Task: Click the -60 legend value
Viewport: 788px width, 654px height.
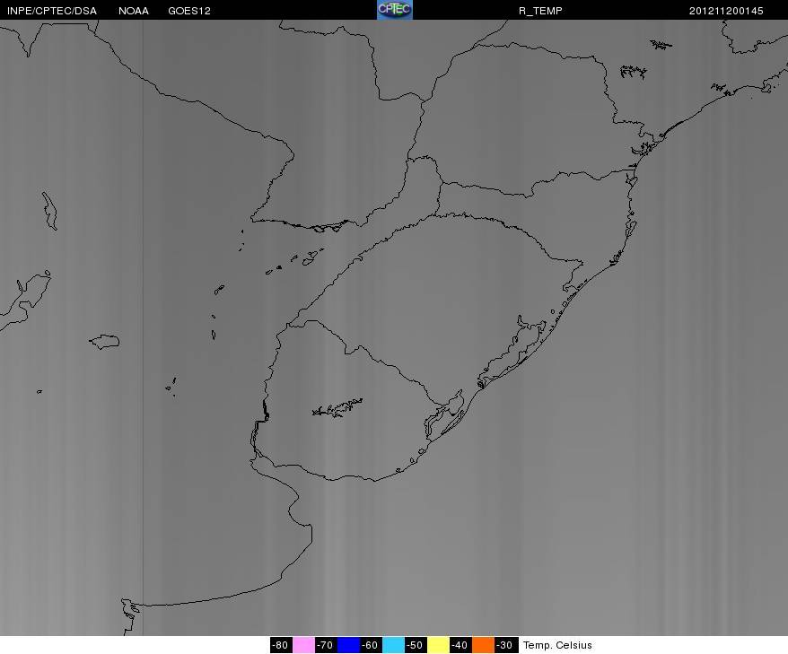Action: 371,645
